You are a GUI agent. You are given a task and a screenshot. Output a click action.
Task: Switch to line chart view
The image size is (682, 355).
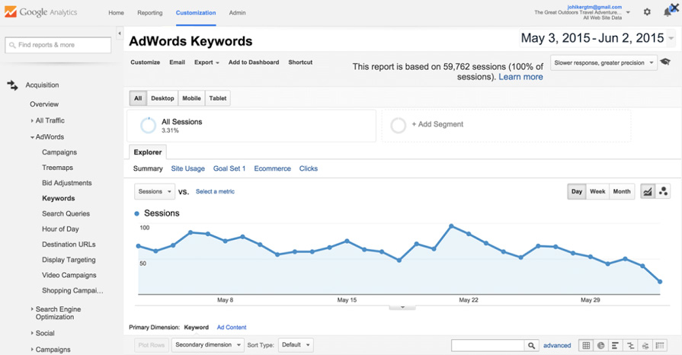(648, 191)
